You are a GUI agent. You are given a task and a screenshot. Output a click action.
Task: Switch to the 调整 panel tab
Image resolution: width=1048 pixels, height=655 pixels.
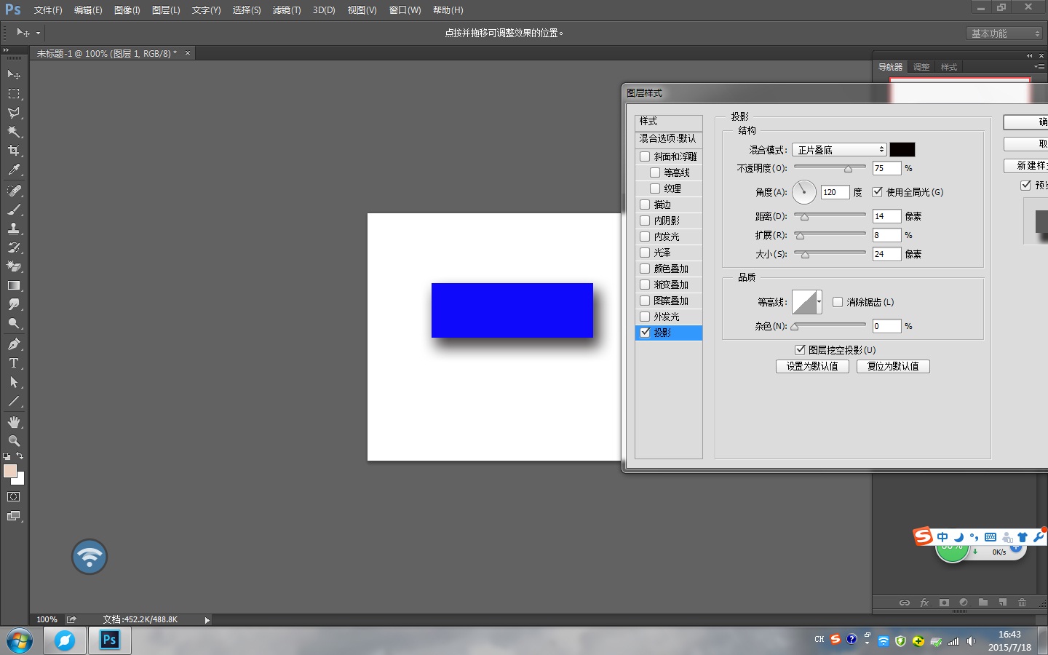[921, 67]
